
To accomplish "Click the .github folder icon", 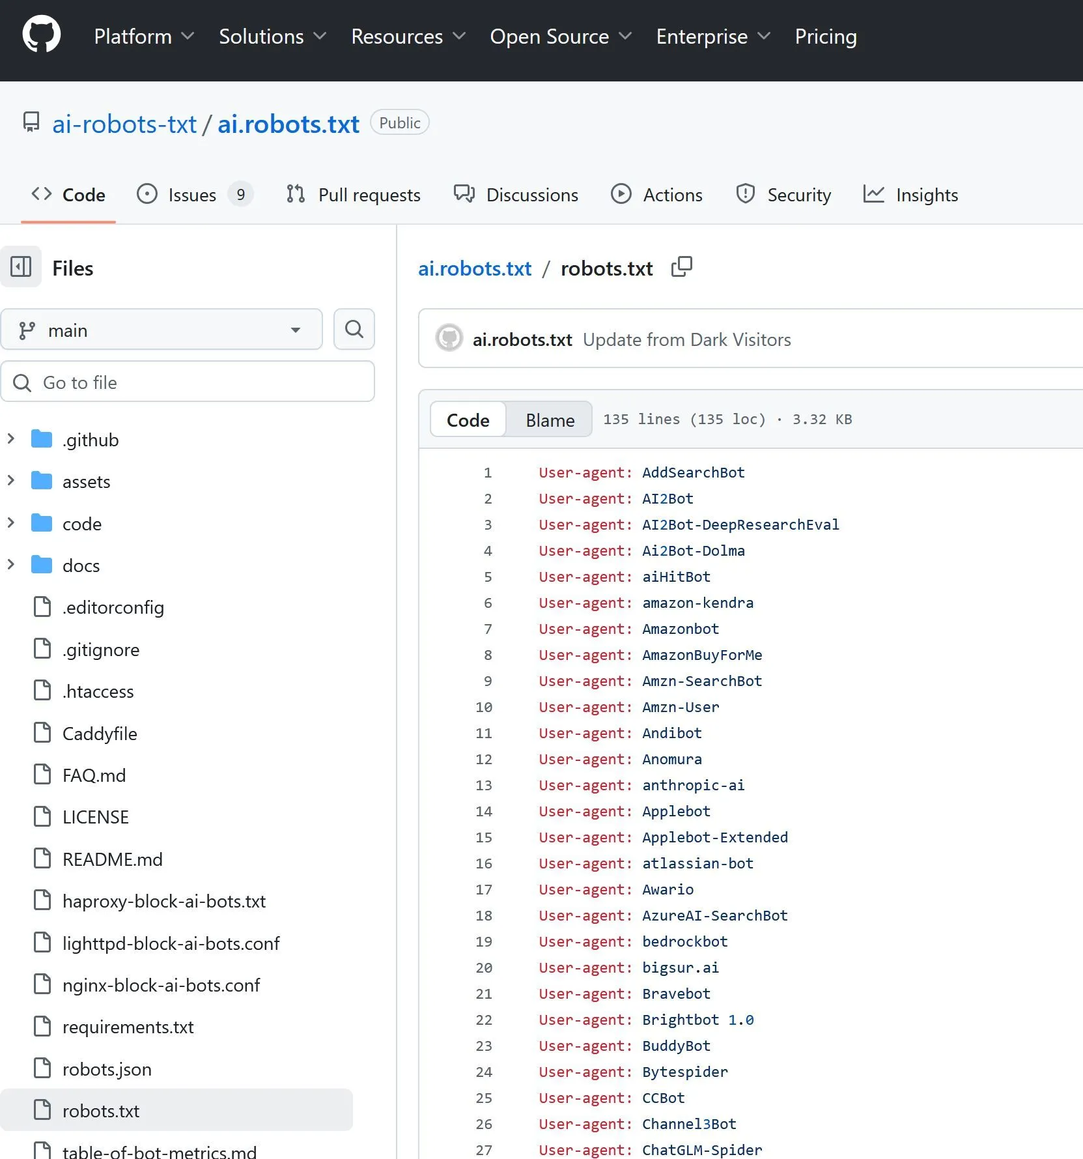I will tap(42, 439).
